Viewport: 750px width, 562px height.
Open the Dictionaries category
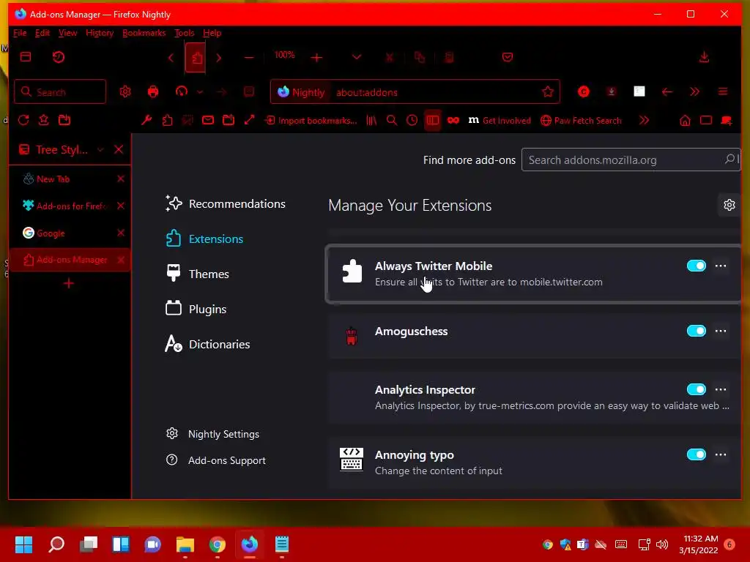tap(207, 344)
